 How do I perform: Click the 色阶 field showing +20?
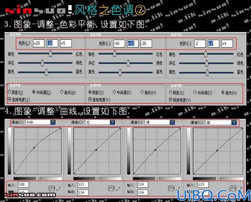(x=39, y=43)
